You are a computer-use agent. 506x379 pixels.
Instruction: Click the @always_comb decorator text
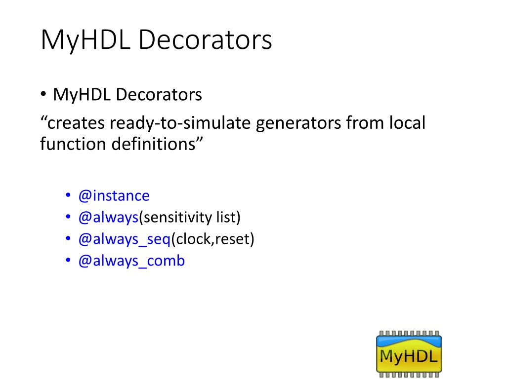pyautogui.click(x=131, y=261)
